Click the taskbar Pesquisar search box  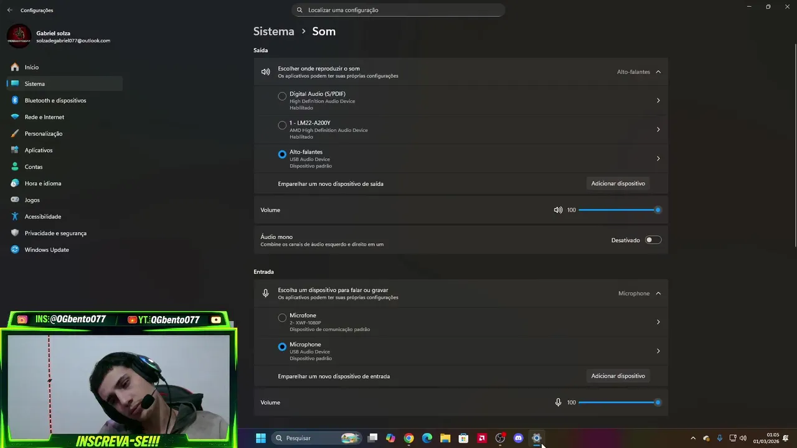317,438
